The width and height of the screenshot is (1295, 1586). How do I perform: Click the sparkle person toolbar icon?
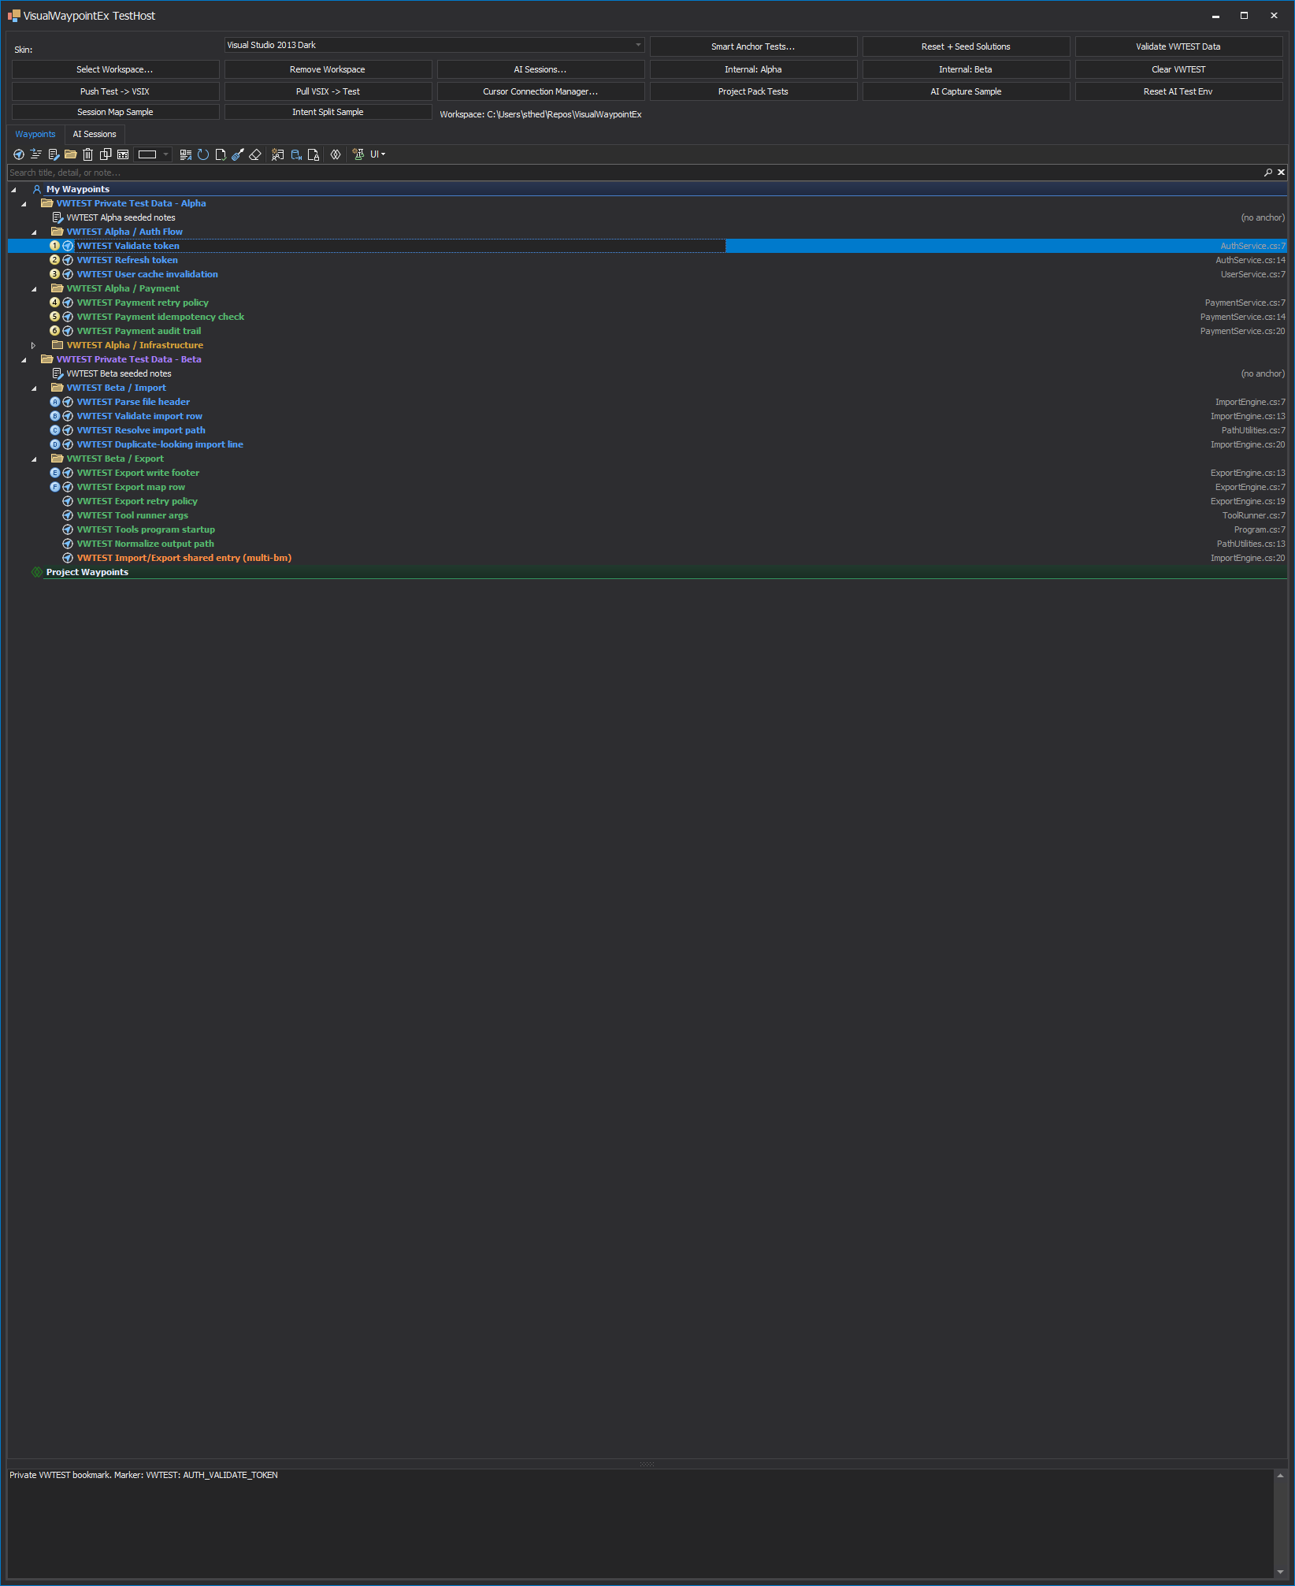click(278, 154)
